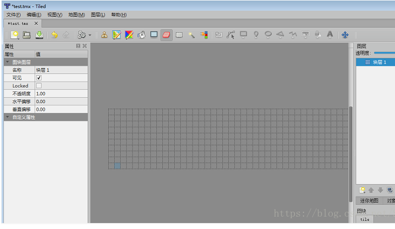Viewport: 395px width, 229px height.
Task: Open the 视图(V) menu
Action: coord(55,15)
